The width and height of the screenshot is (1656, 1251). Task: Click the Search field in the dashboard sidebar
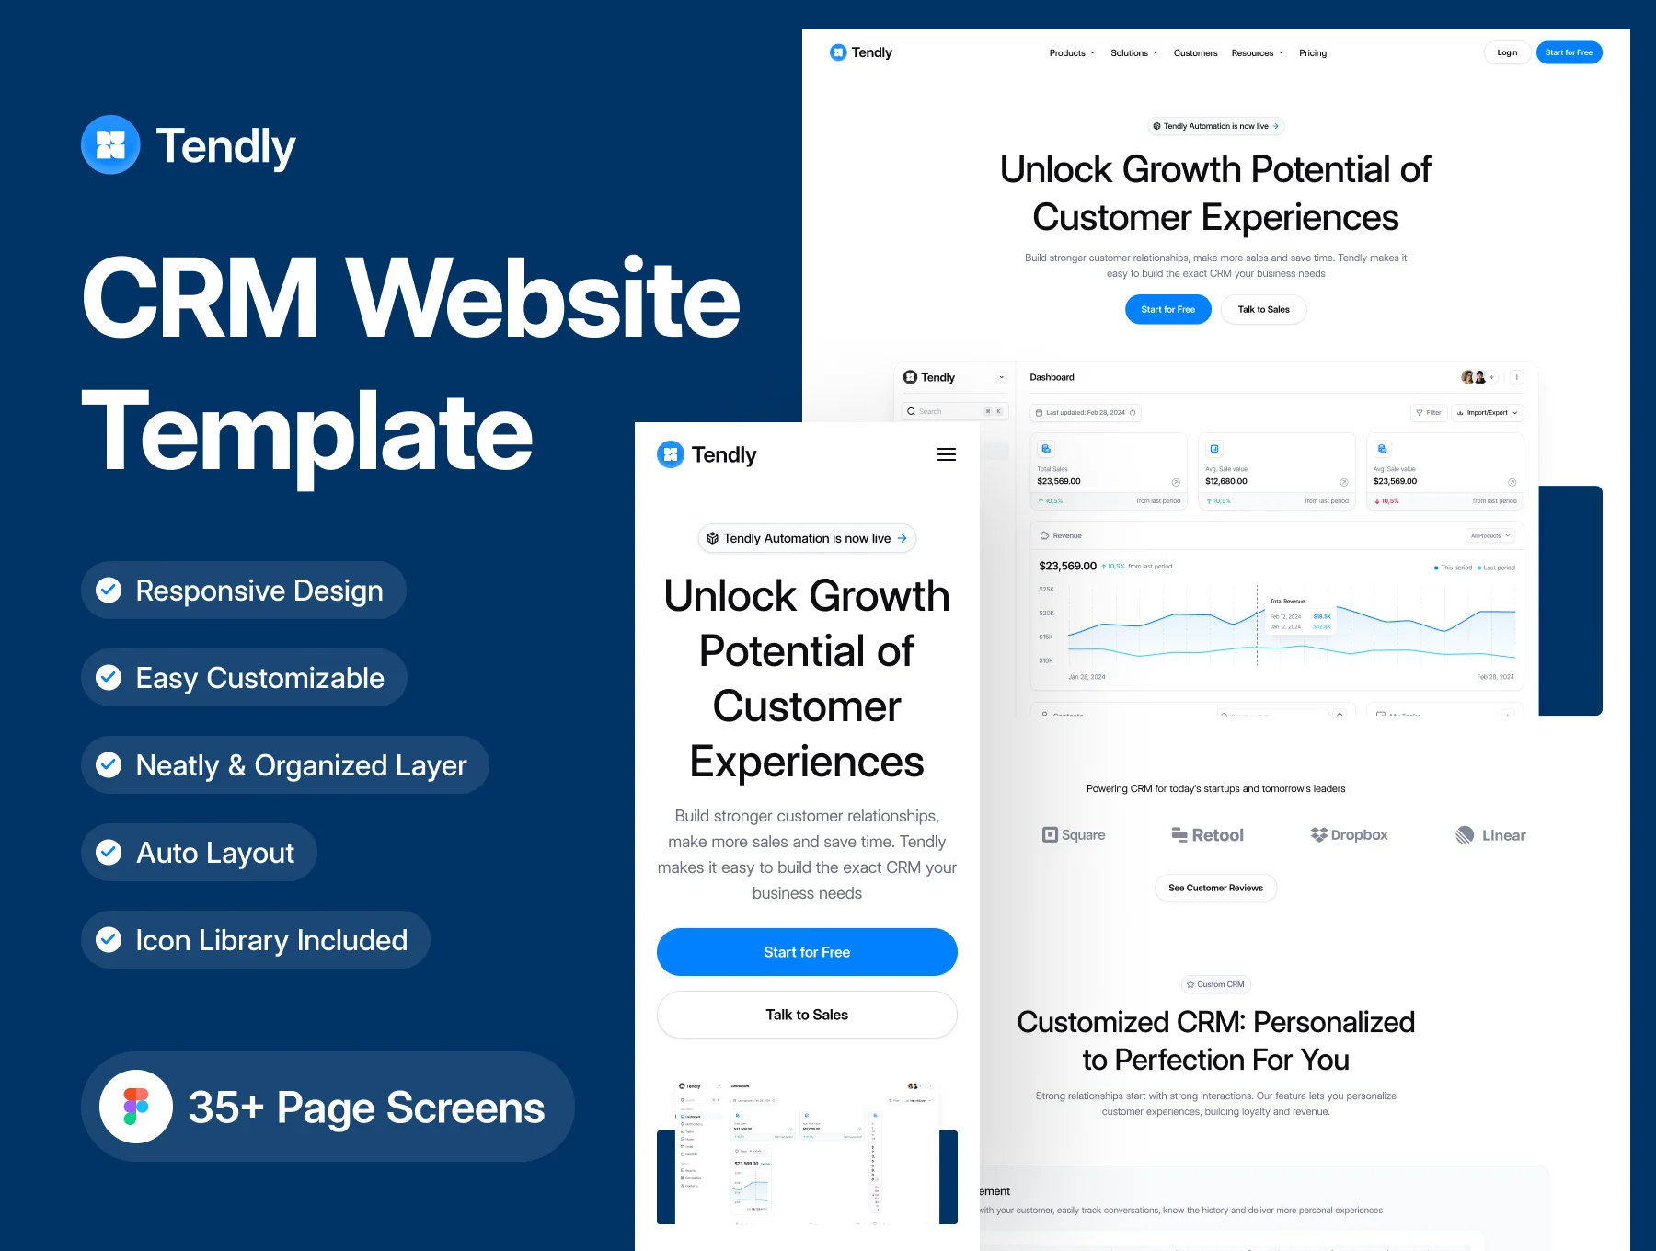pos(955,412)
